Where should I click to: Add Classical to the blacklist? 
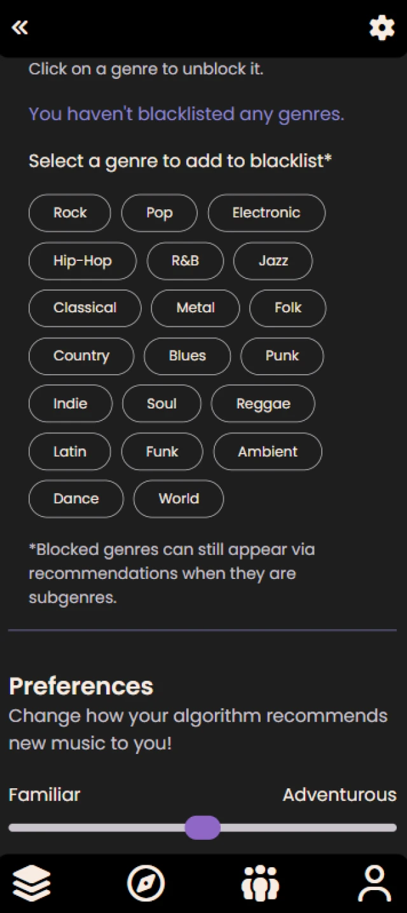(85, 309)
